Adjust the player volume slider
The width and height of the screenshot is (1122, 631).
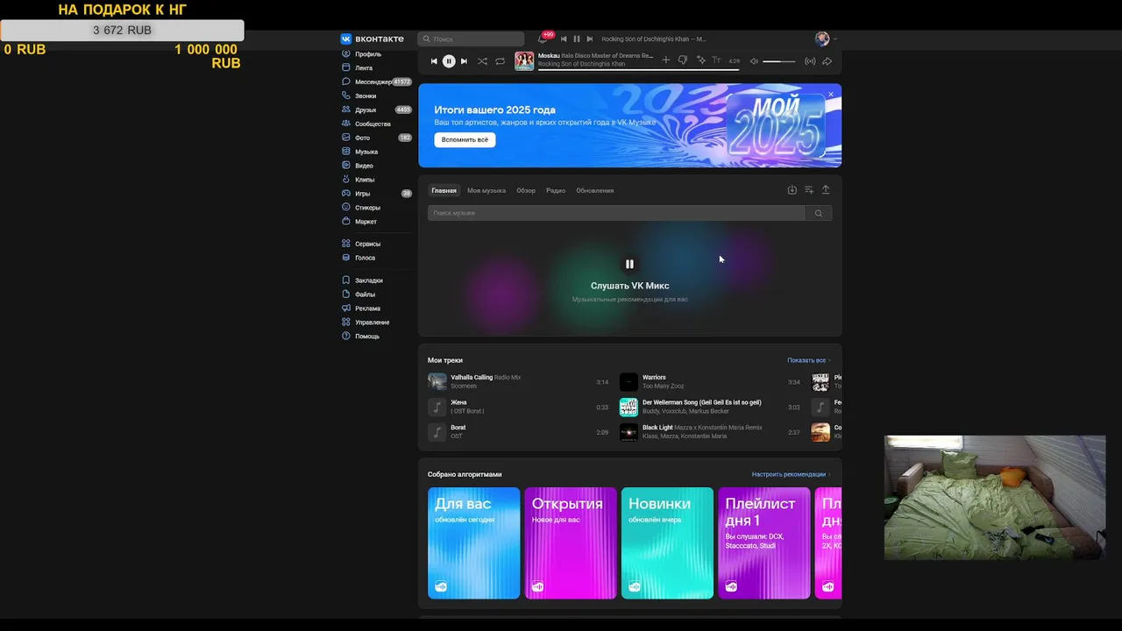(x=778, y=61)
